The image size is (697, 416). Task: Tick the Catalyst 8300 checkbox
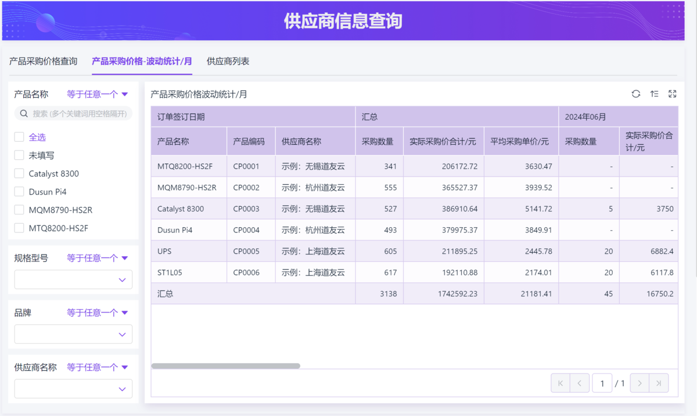(19, 174)
